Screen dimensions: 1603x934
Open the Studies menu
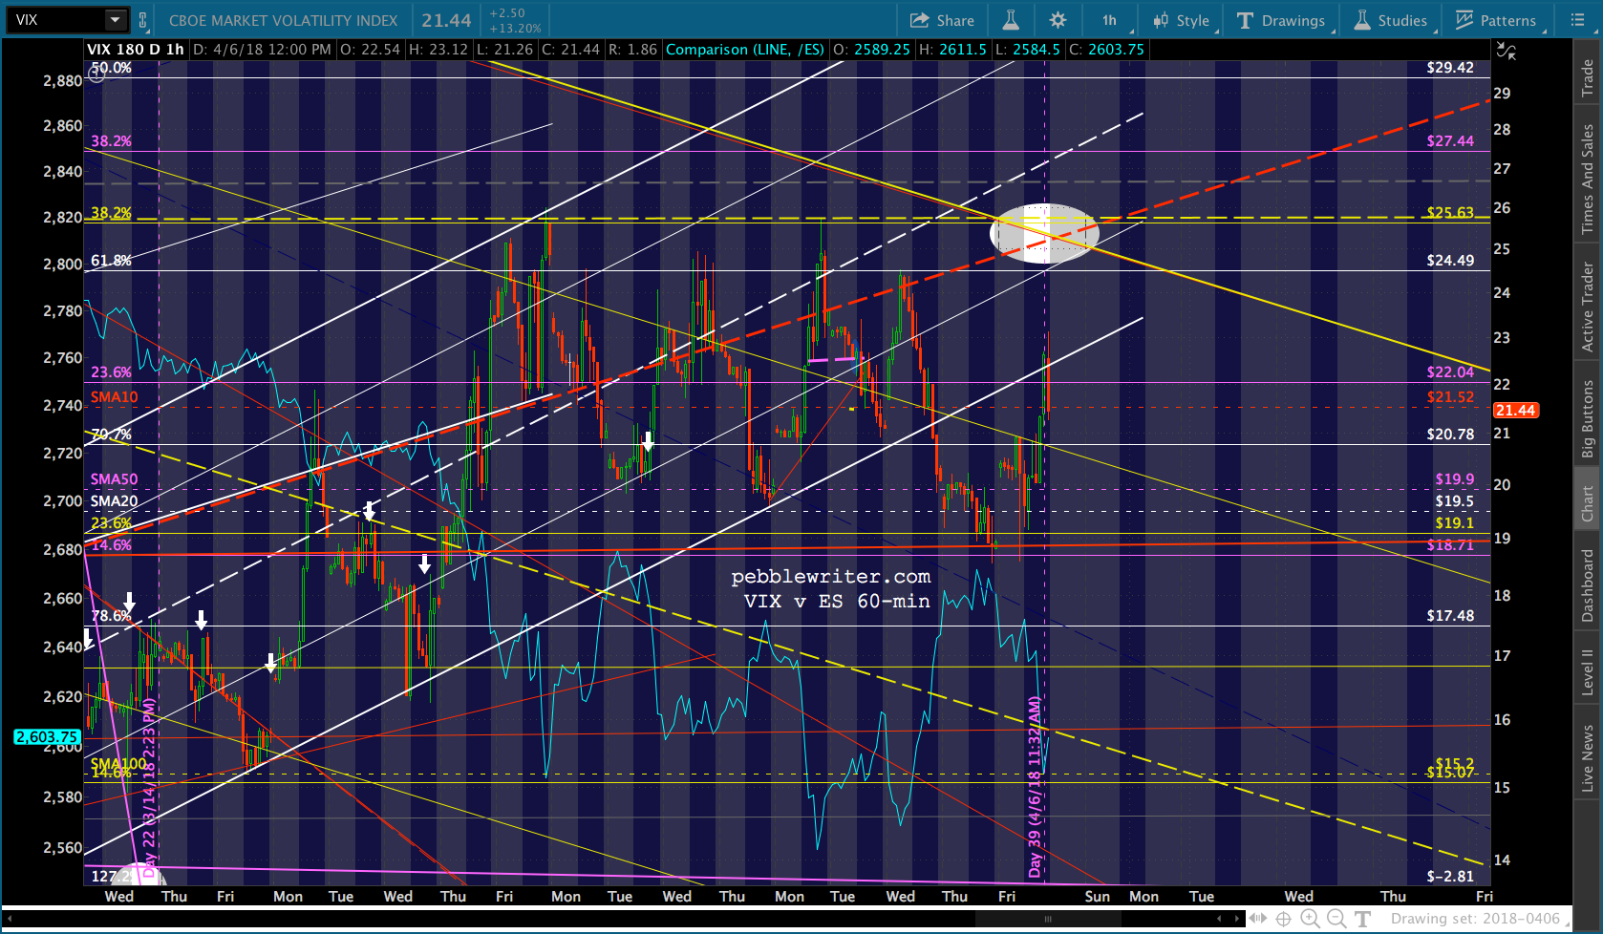(1390, 20)
